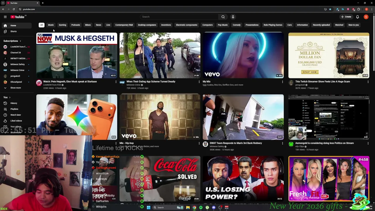
Task: Open Channel 24 subscription
Action: click(x=16, y=53)
